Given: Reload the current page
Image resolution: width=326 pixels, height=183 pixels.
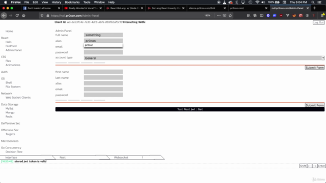Looking at the screenshot, I should coord(17,16).
